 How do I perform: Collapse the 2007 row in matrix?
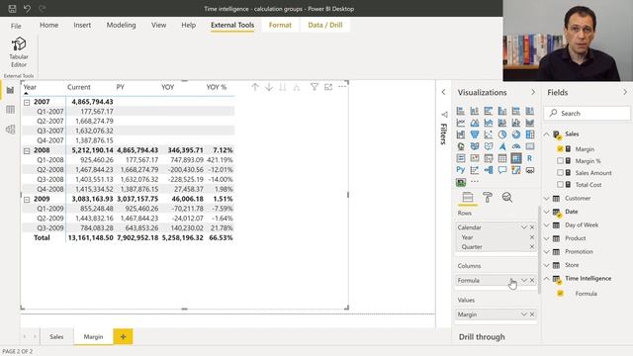click(27, 102)
